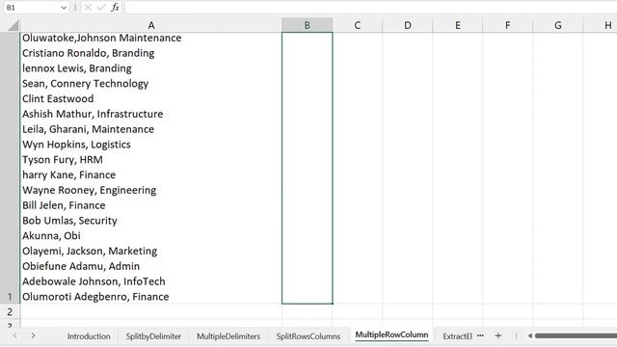Click text 'Leila, Gharani, Maintenance'
Image resolution: width=617 pixels, height=347 pixels.
88,129
